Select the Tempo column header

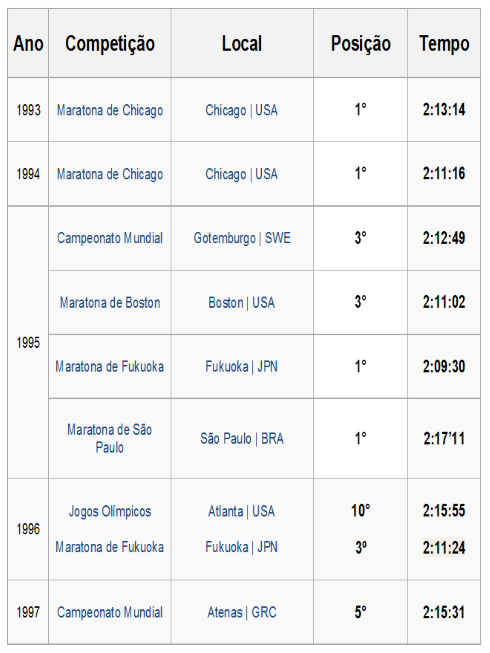tap(444, 43)
